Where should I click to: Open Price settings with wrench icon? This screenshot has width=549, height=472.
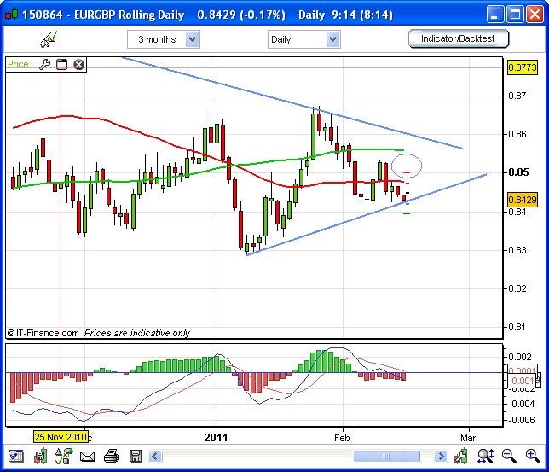point(44,65)
